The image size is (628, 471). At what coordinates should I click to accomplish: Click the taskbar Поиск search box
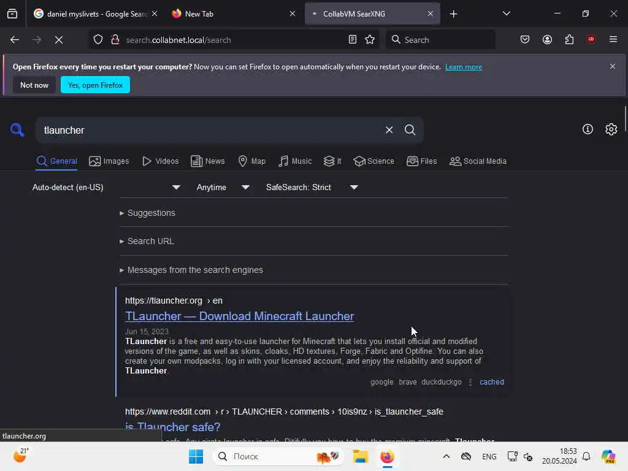(x=278, y=456)
